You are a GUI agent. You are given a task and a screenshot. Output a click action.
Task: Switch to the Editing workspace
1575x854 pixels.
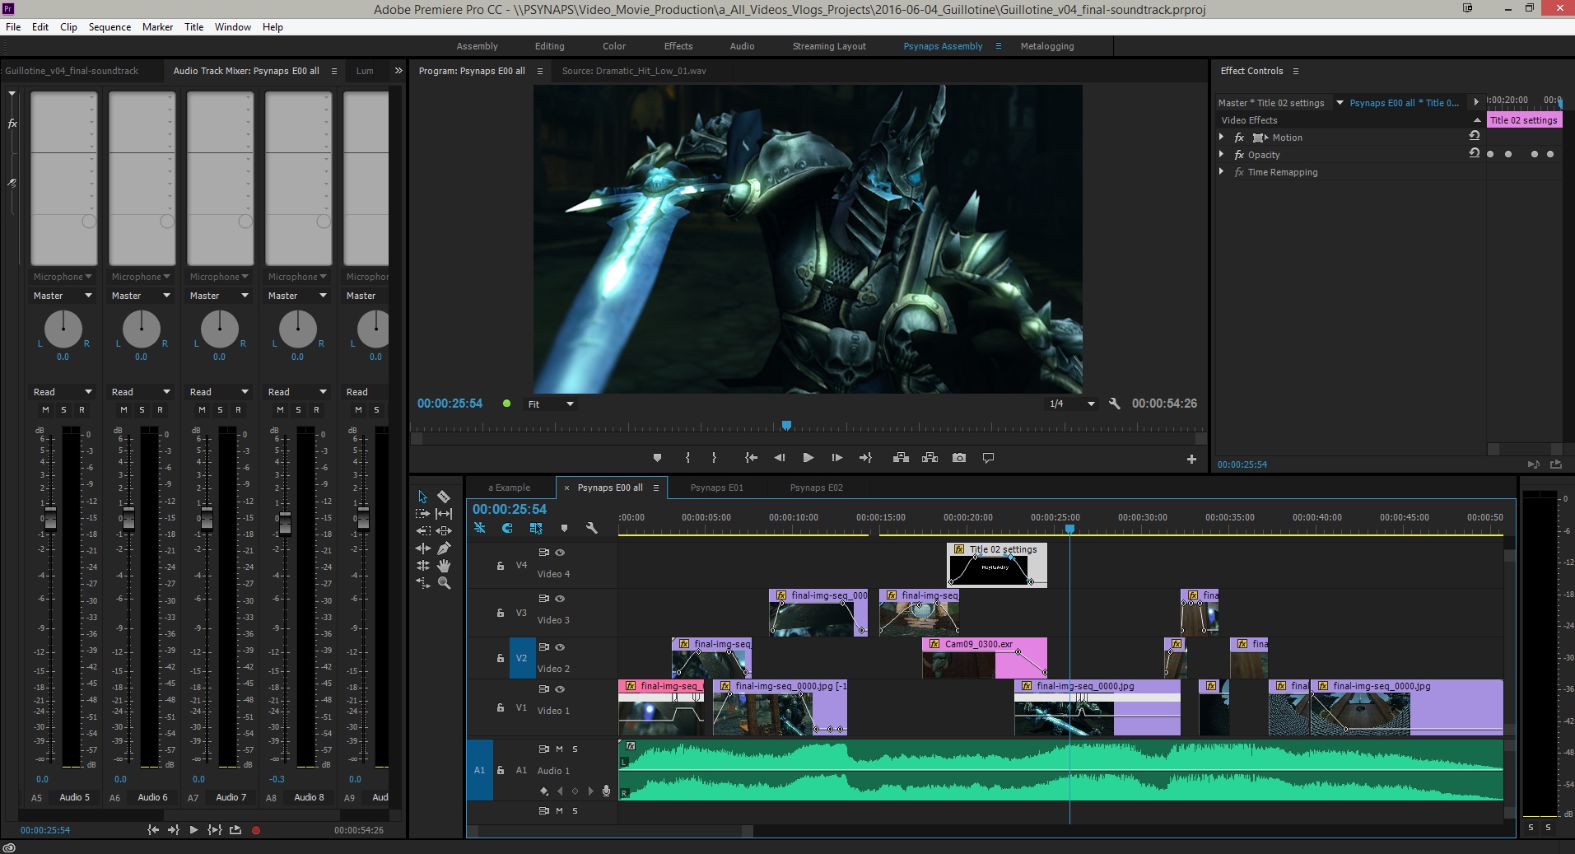549,46
